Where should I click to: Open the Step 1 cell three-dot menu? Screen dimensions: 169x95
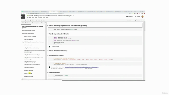click(141, 25)
